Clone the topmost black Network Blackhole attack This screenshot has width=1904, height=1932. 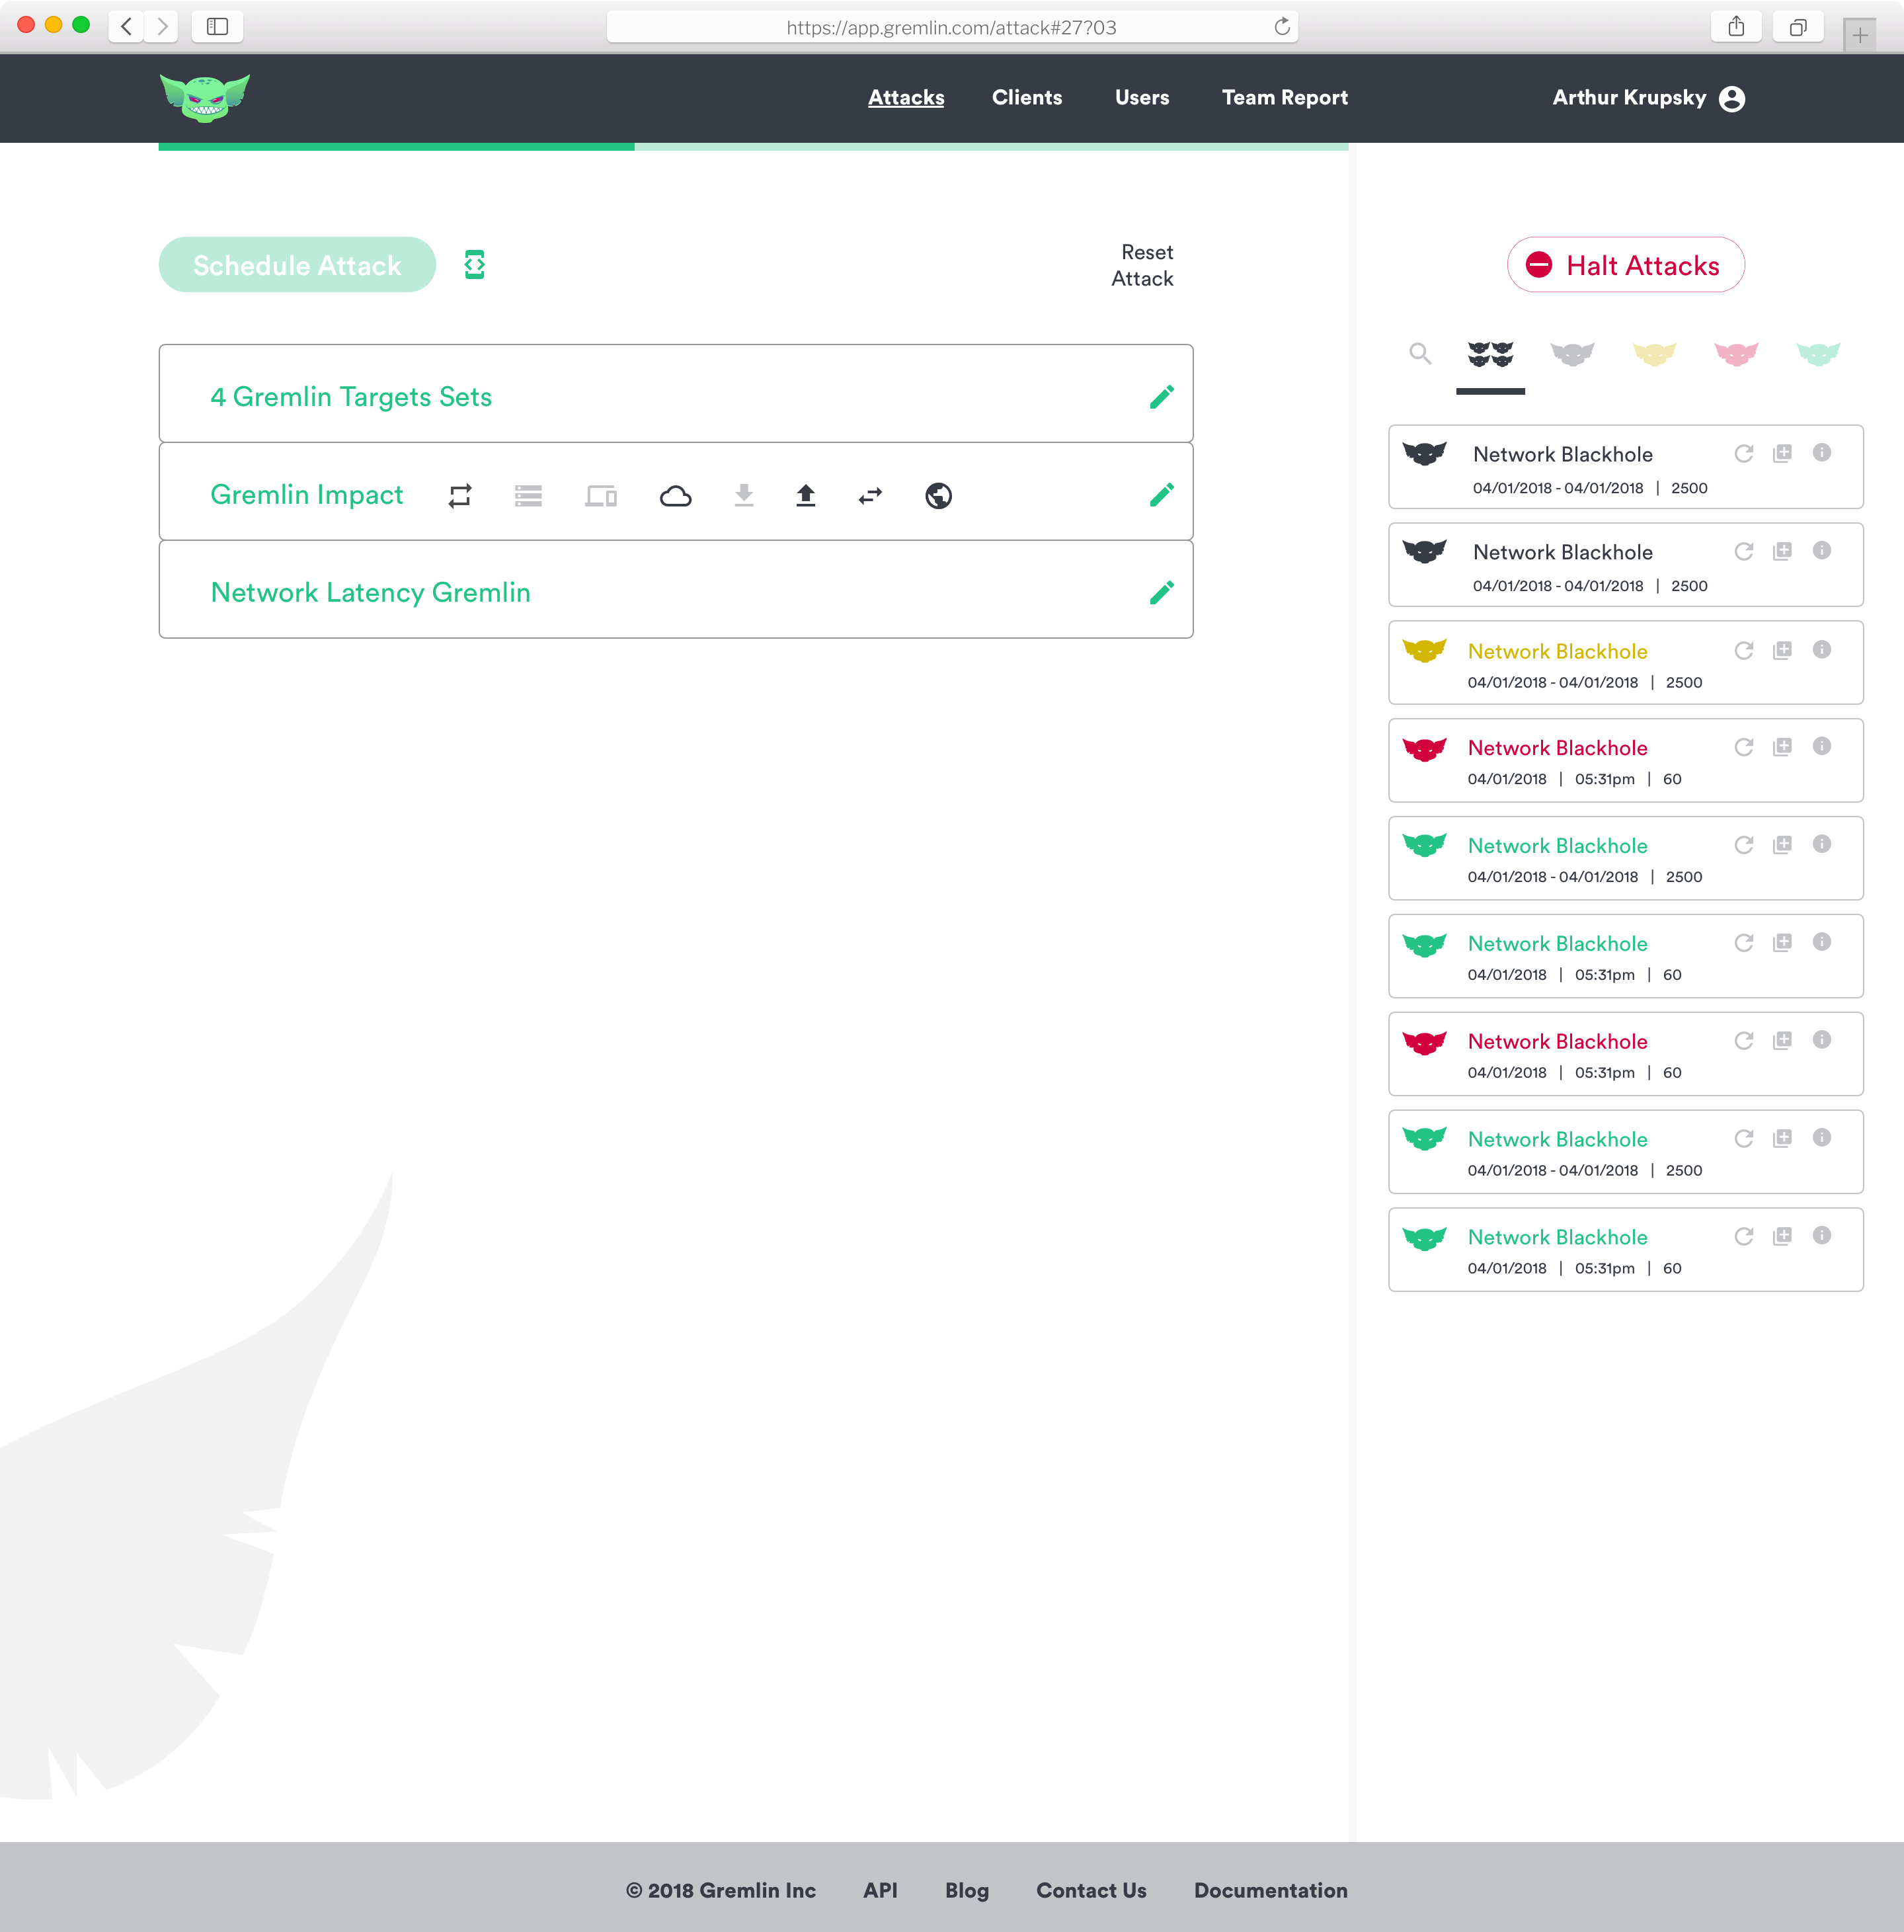(1782, 453)
